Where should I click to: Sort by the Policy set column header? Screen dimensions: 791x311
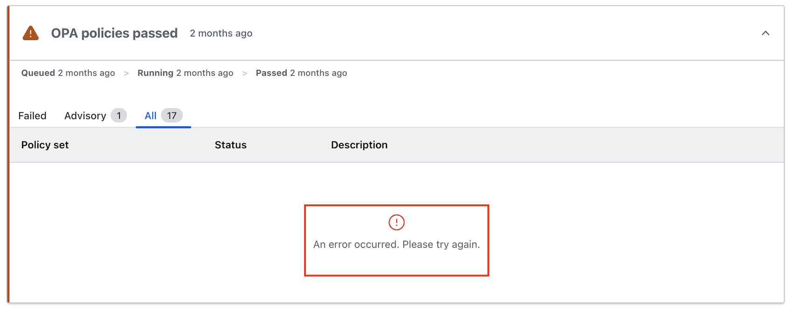45,145
